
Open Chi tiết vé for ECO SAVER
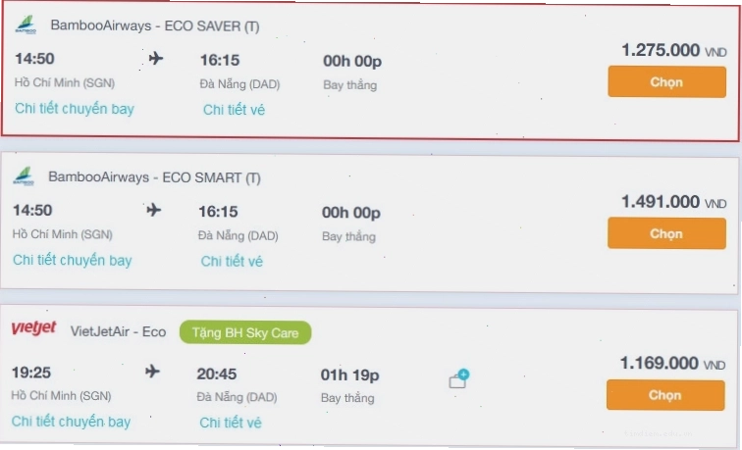[x=234, y=110]
